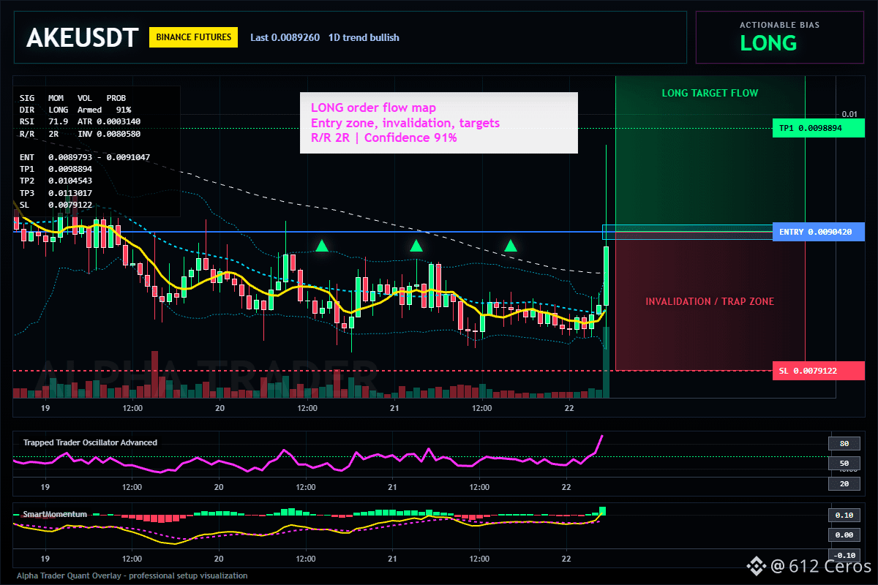Click the TP1 0.0098894 price tag
The image size is (878, 585).
click(x=818, y=128)
